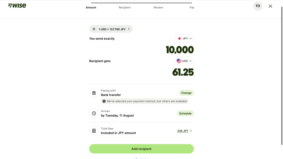Viewport: 283px width, 159px height.
Task: Click the Change payment method button
Action: (x=186, y=93)
